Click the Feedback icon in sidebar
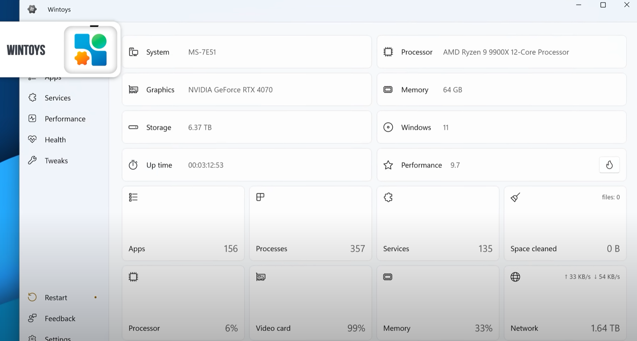637x341 pixels. (32, 318)
